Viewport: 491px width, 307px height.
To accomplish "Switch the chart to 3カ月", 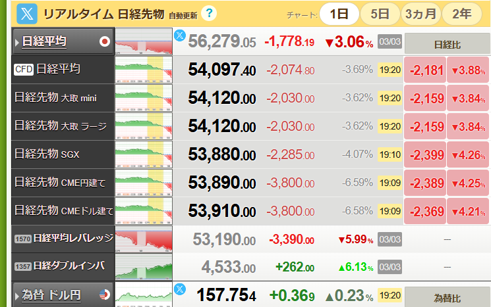I will 421,14.
